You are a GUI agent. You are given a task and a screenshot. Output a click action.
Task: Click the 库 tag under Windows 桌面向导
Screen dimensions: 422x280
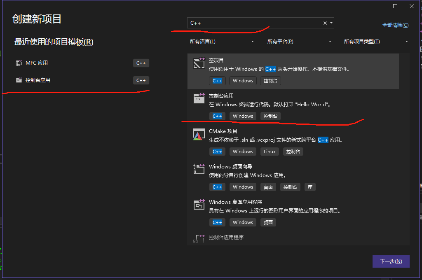coord(310,187)
